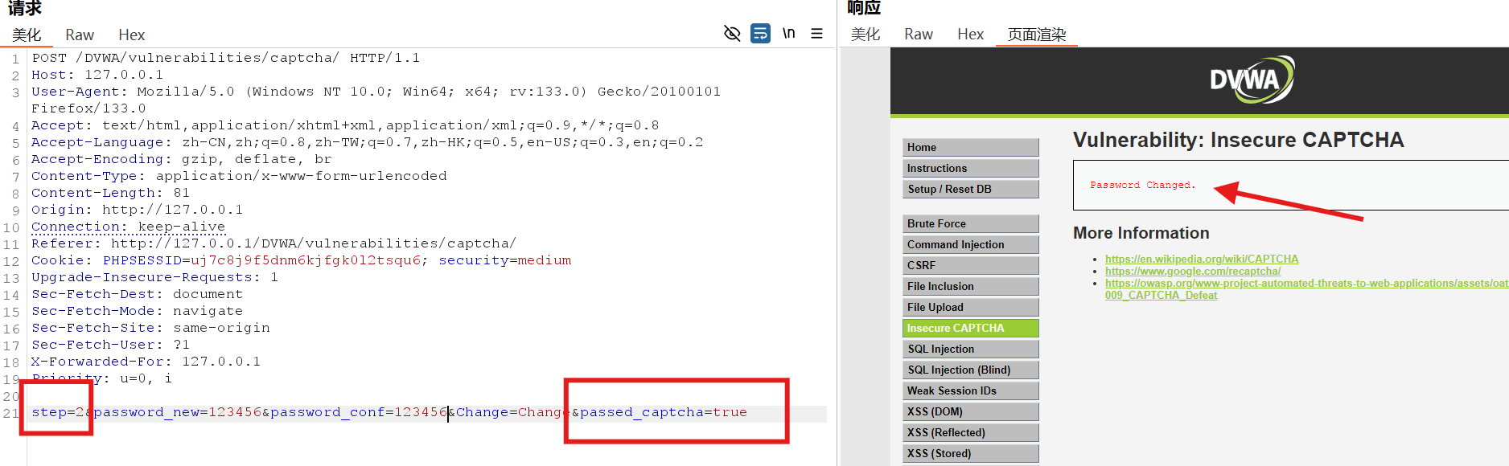The image size is (1509, 466).
Task: Click line number 1 in request gutter
Action: click(x=15, y=59)
